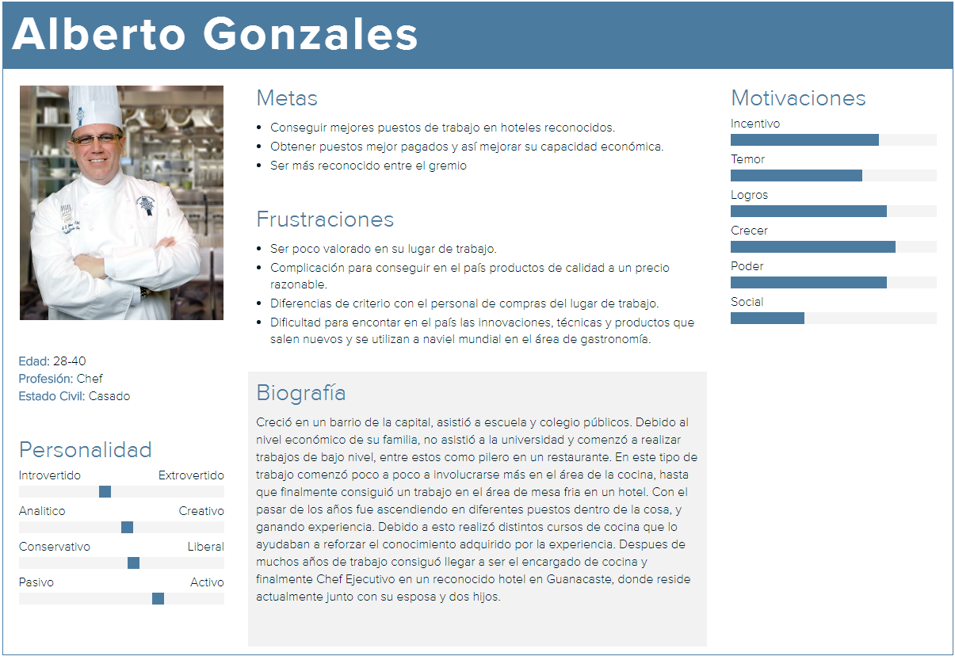Click the Biografía heading
Viewport: 955px width, 660px height.
pyautogui.click(x=301, y=393)
